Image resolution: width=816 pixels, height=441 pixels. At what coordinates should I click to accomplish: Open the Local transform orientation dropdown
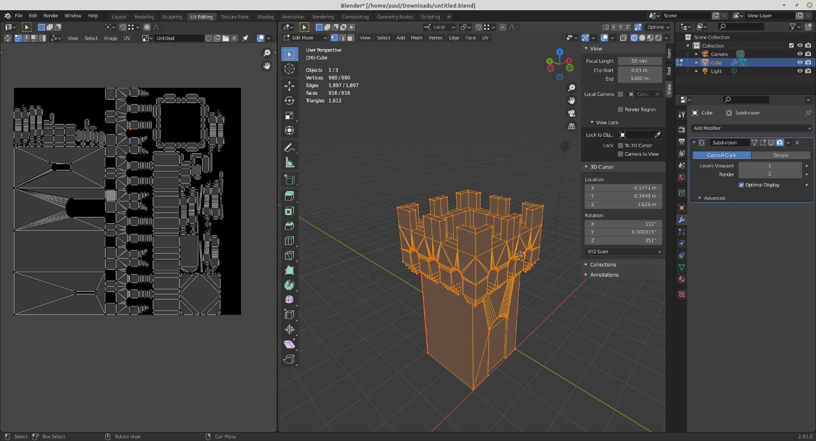point(440,27)
